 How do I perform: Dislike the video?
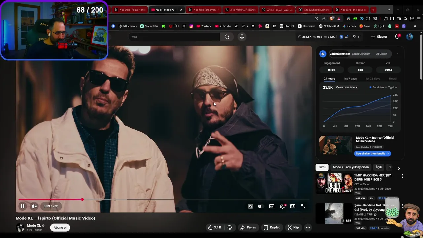click(230, 227)
